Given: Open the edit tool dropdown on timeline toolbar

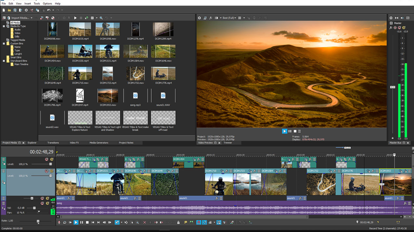Looking at the screenshot, I should pyautogui.click(x=121, y=222).
